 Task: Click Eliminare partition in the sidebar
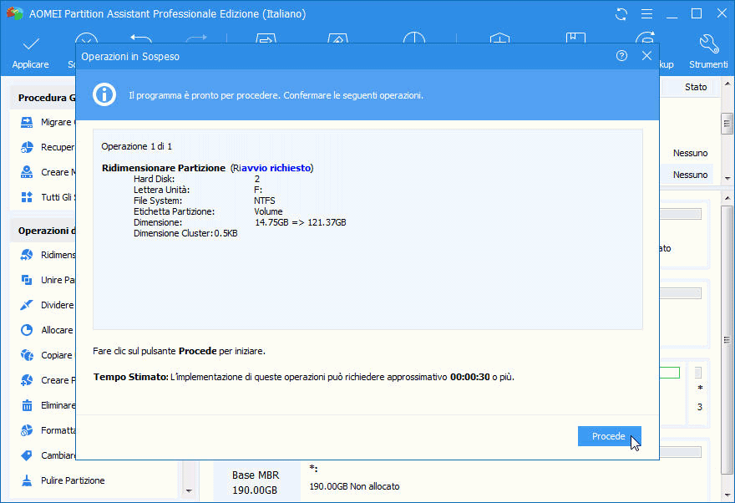tap(47, 405)
